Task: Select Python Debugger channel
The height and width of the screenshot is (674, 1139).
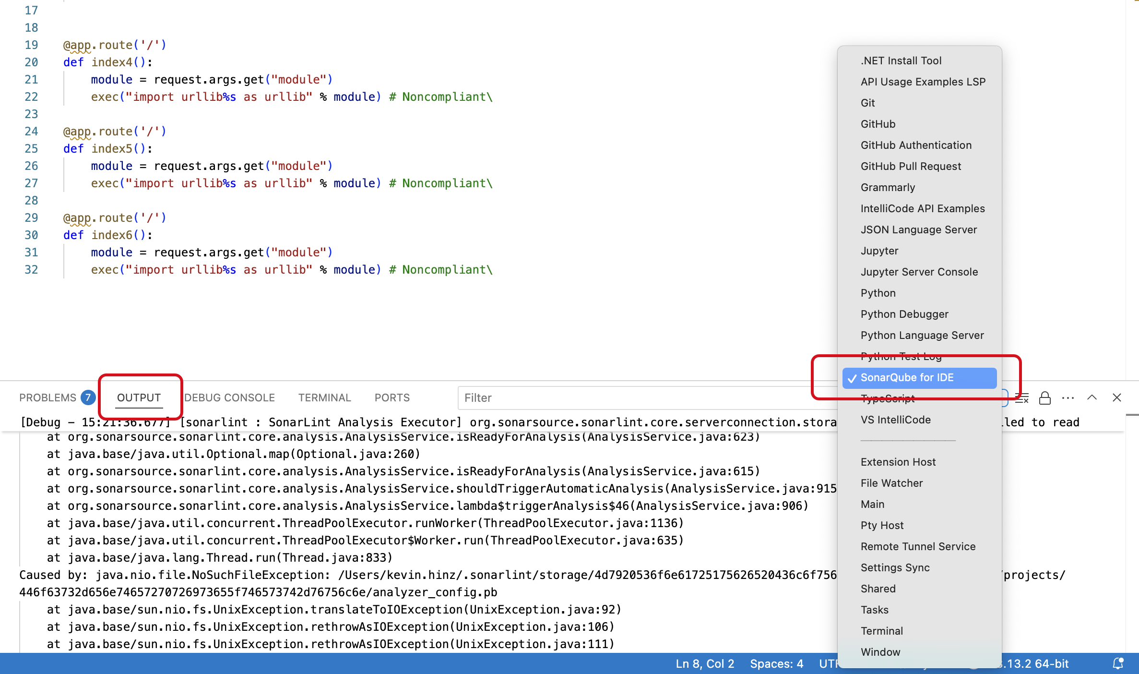Action: click(919, 314)
